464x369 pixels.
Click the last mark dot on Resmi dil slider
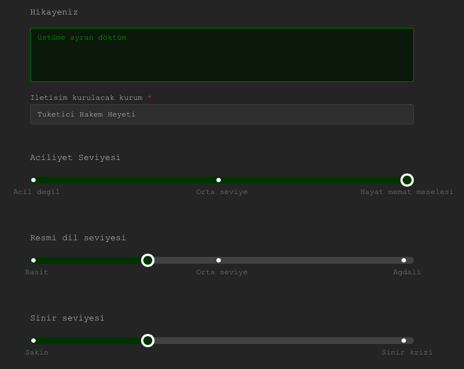[x=404, y=260]
